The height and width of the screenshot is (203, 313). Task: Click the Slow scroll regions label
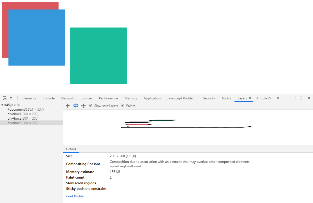click(x=81, y=183)
